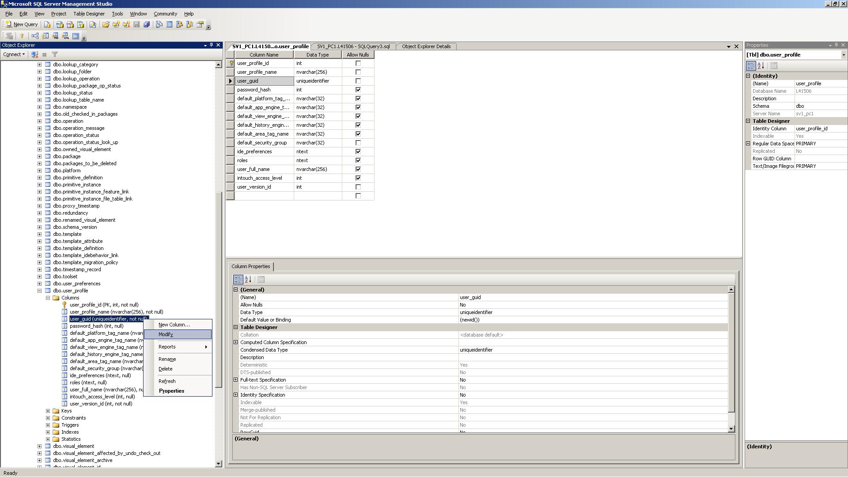This screenshot has height=477, width=848.
Task: Collapse the dbo.user_profile tree node
Action: [x=39, y=291]
